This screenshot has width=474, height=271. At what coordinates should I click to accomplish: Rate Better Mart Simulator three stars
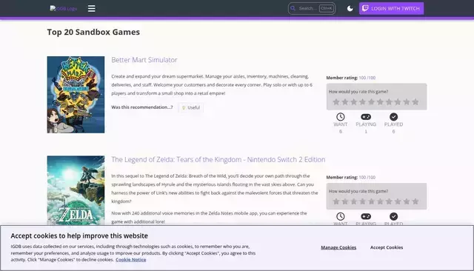pyautogui.click(x=354, y=102)
